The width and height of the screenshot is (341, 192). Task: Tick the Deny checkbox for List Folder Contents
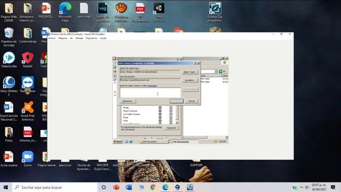click(170, 114)
